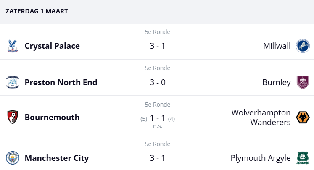Open the Wolverhampton Wanderers team page
The height and width of the screenshot is (170, 314).
point(261,117)
